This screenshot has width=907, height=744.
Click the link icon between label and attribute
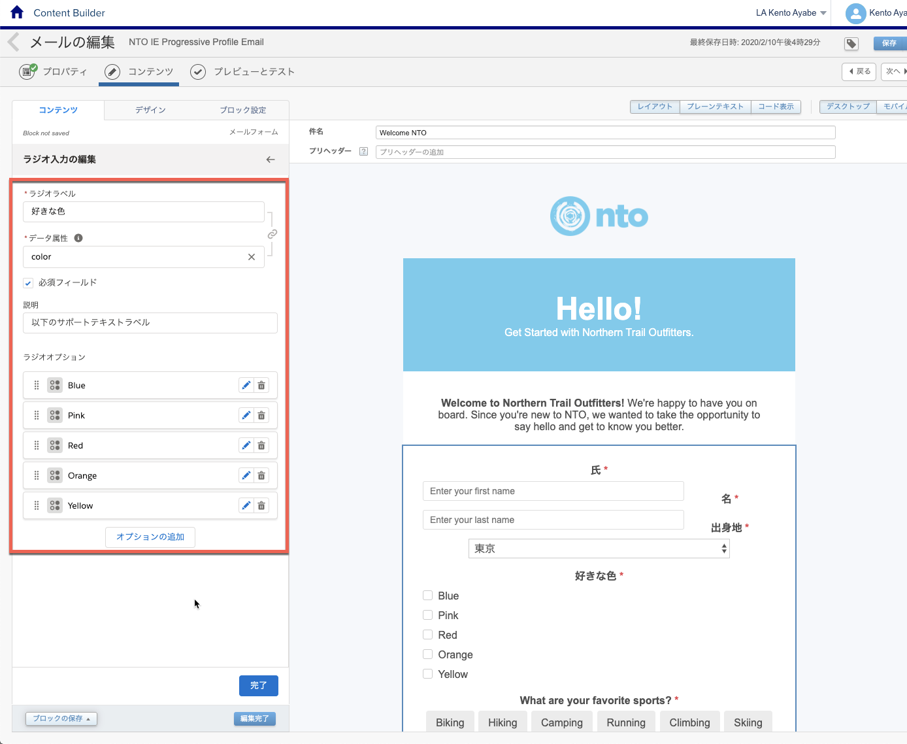point(272,234)
